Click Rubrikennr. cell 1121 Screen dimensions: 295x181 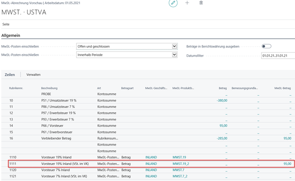click(x=13, y=176)
